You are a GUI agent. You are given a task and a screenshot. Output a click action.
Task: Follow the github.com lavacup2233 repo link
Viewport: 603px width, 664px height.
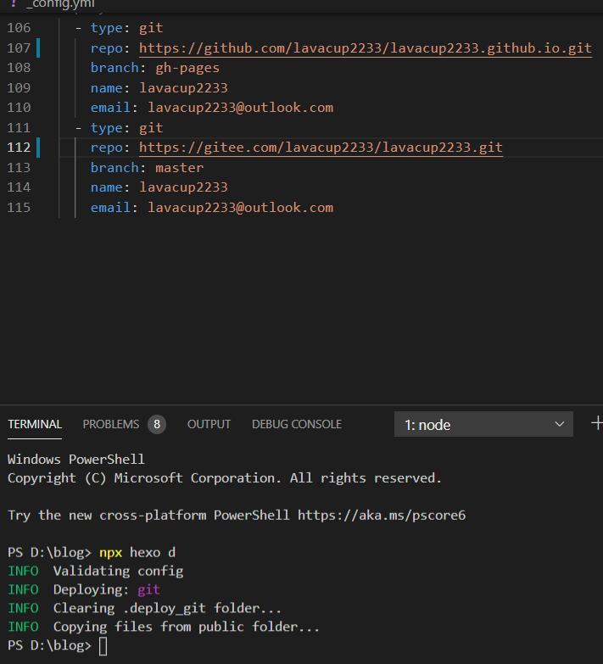(365, 48)
